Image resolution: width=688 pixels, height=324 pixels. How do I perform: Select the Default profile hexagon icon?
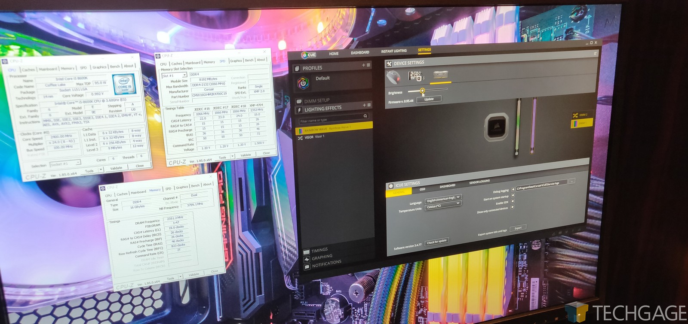click(303, 82)
